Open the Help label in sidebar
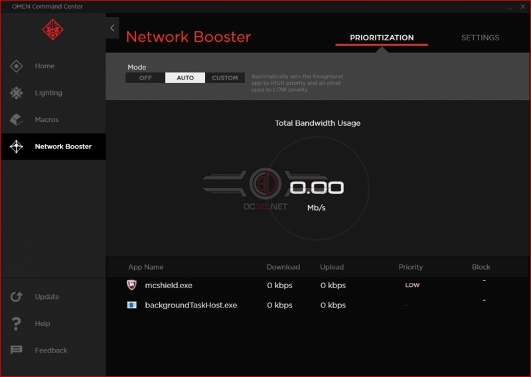531x377 pixels. (x=42, y=323)
